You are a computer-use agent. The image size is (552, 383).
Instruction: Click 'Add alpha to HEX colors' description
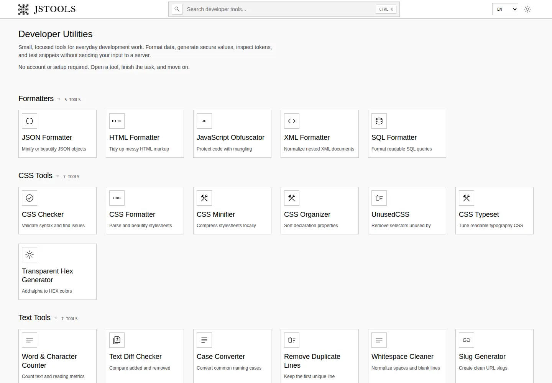pyautogui.click(x=47, y=291)
